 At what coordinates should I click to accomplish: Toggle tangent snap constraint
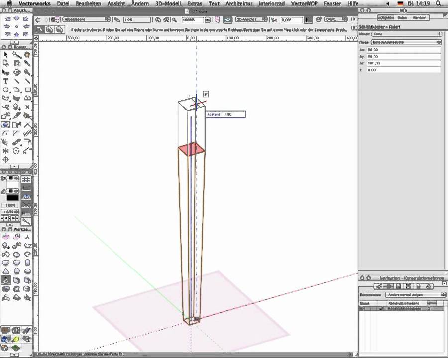point(26,222)
